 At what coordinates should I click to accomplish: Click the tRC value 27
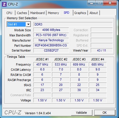click(x=61, y=90)
